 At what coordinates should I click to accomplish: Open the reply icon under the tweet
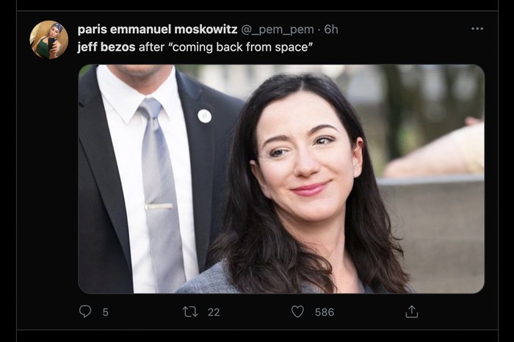pos(85,312)
